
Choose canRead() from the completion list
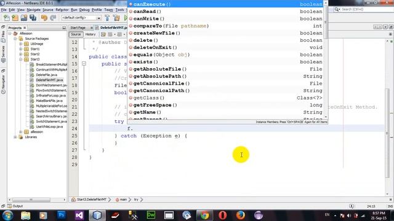point(226,12)
